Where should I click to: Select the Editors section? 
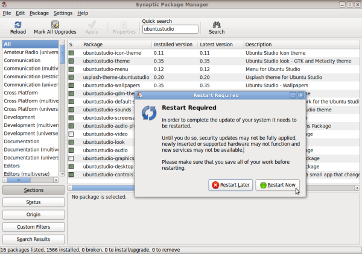[31, 166]
